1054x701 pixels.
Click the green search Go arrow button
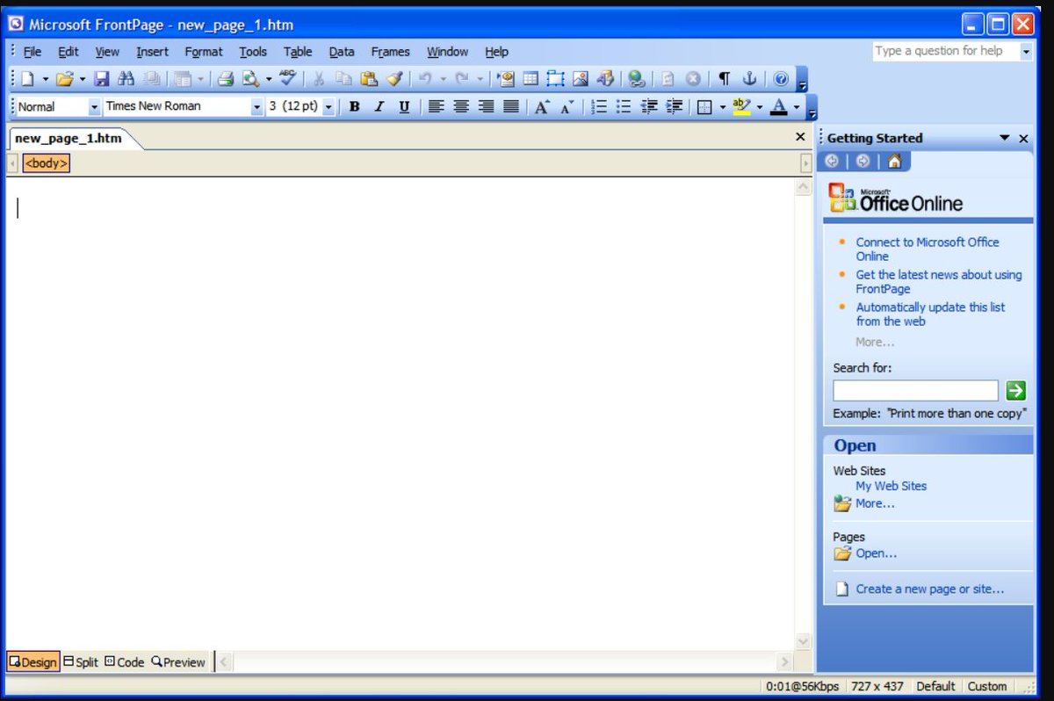(1015, 390)
